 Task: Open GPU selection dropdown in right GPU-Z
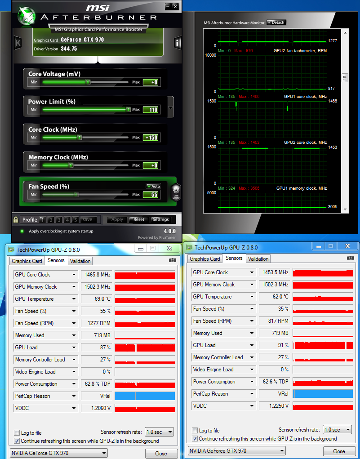(236, 450)
